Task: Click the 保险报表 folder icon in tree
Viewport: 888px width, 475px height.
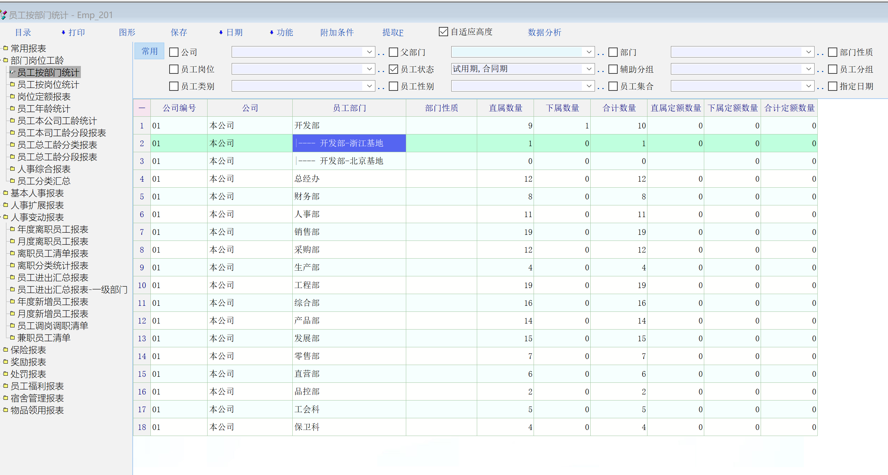Action: point(6,349)
